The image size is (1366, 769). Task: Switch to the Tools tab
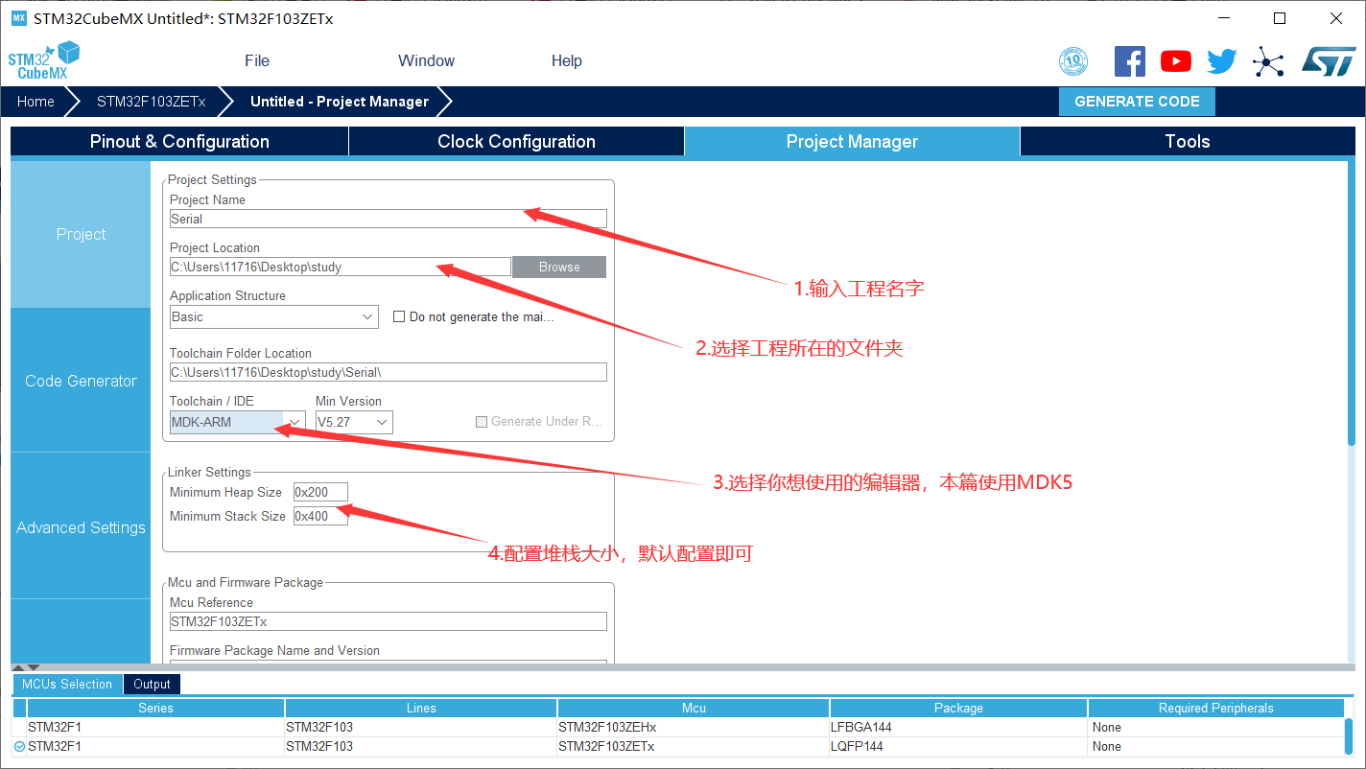[x=1188, y=141]
